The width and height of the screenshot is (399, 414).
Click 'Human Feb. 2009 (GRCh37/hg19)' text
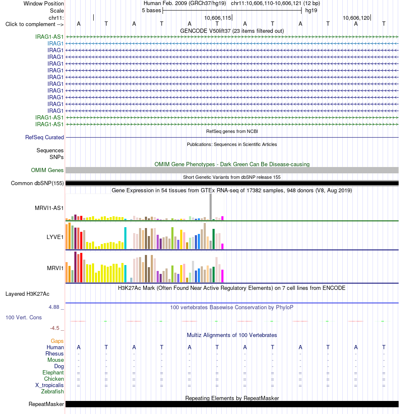185,3
